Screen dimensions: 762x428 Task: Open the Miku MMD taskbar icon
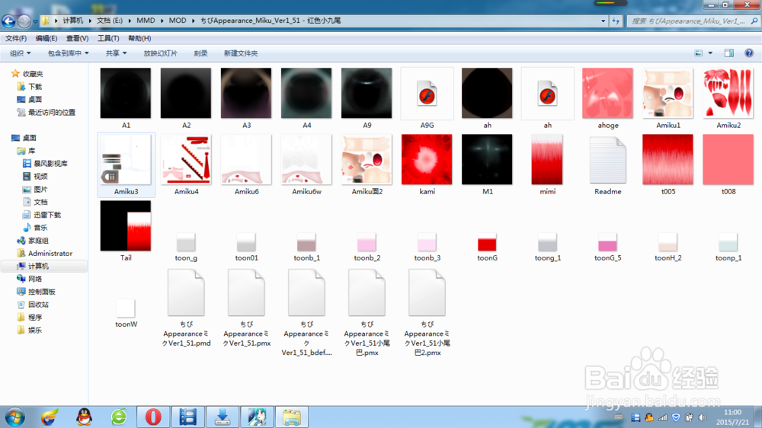click(257, 417)
